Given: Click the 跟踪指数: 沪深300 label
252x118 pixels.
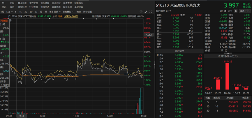Looking at the screenshot, I should click(x=101, y=16).
